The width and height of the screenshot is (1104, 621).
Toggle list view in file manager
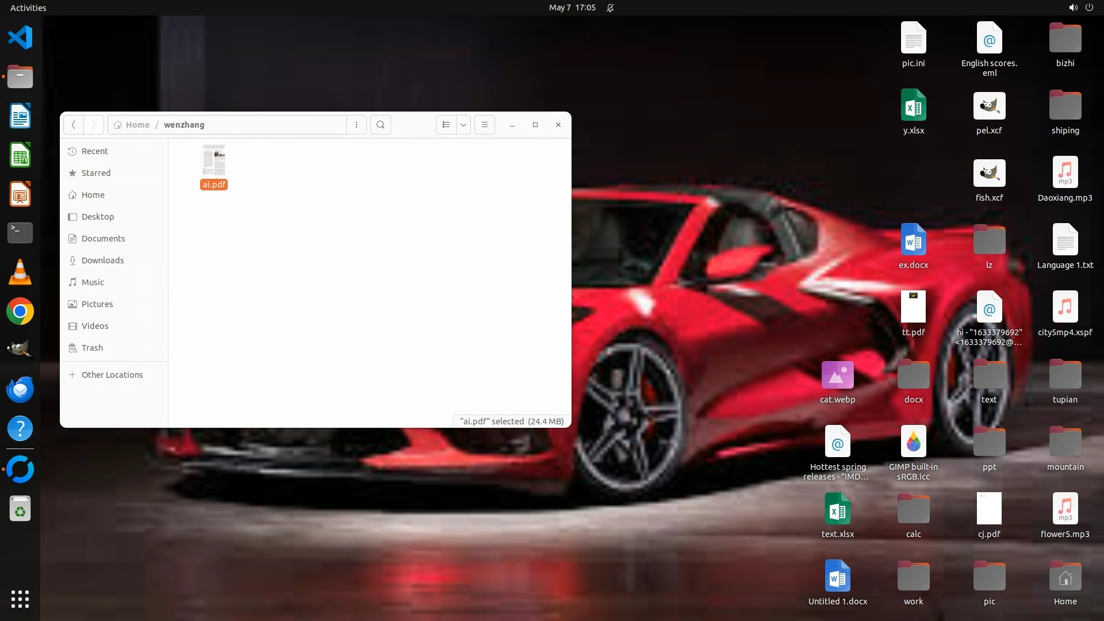[446, 125]
